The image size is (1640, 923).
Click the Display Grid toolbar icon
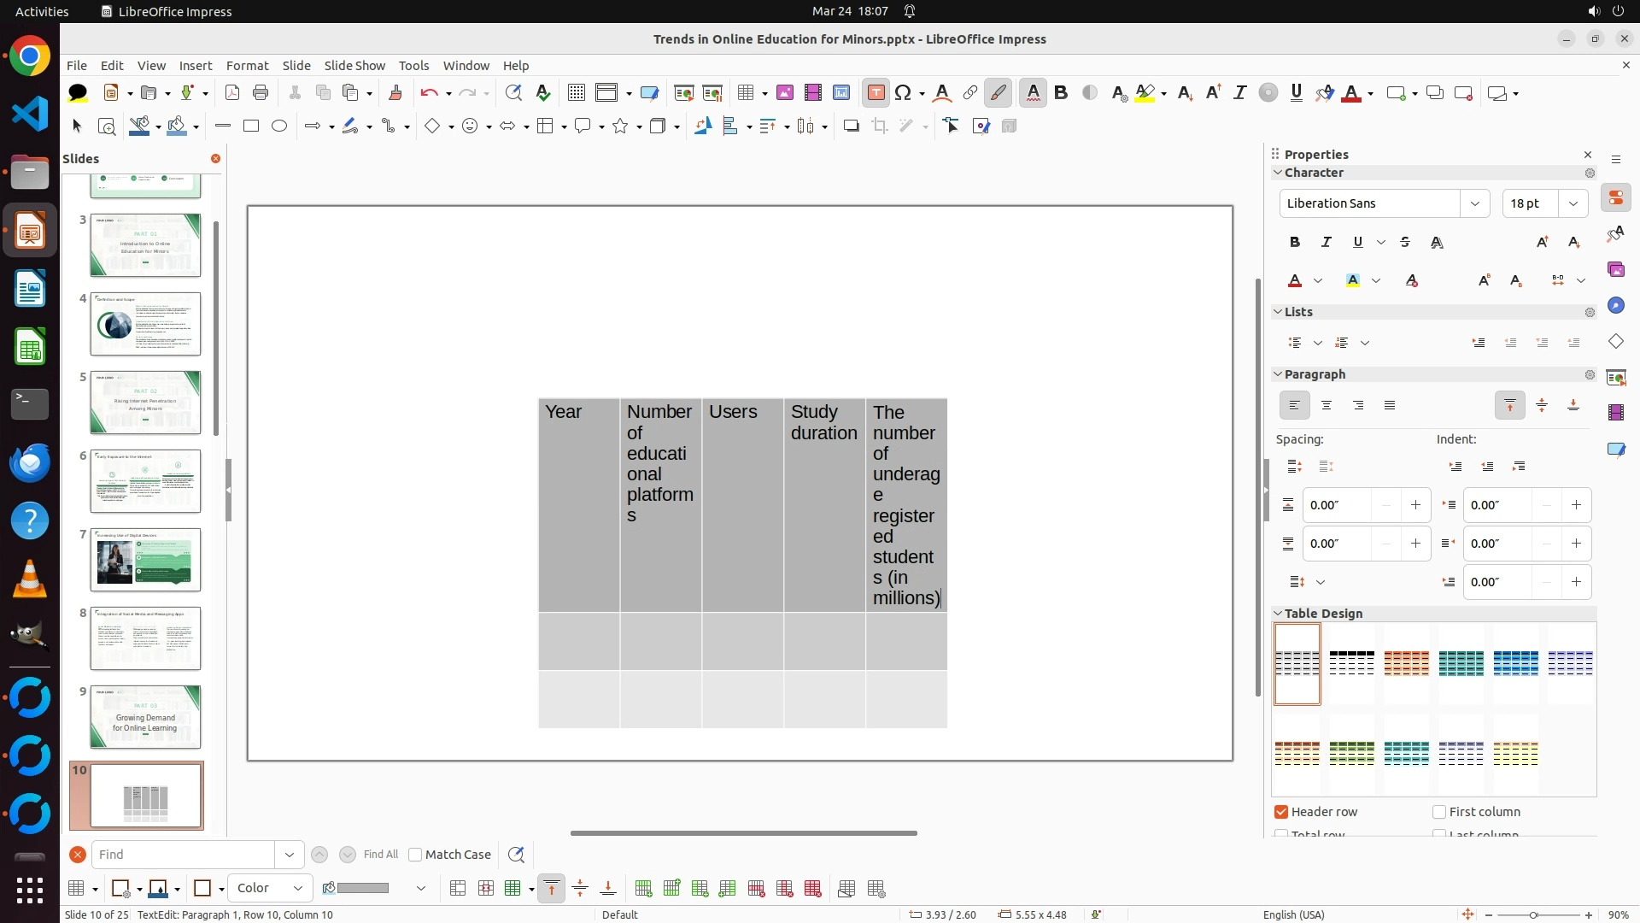click(x=577, y=93)
